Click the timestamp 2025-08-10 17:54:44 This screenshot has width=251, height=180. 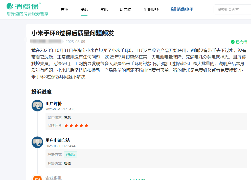[x=60, y=146]
